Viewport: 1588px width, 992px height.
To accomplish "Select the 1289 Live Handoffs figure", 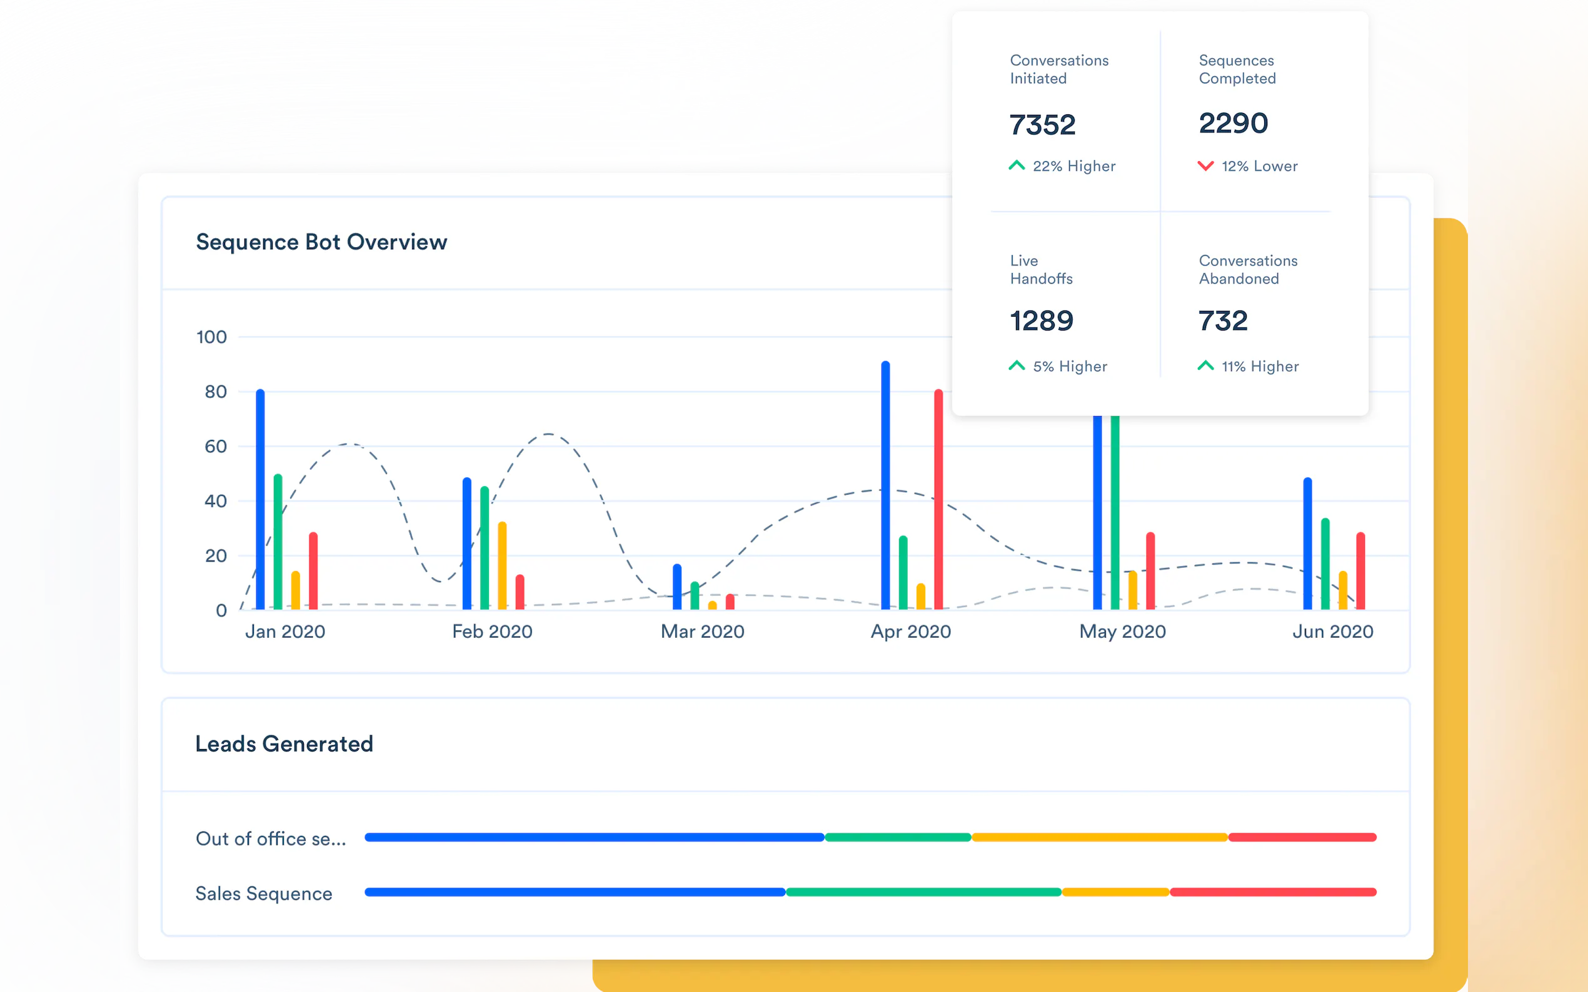I will click(x=1041, y=321).
